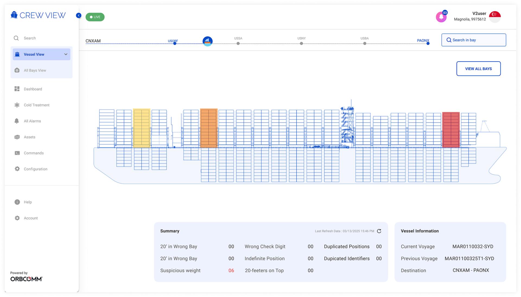521x297 pixels.
Task: Click the notification bell icon
Action: point(441,17)
